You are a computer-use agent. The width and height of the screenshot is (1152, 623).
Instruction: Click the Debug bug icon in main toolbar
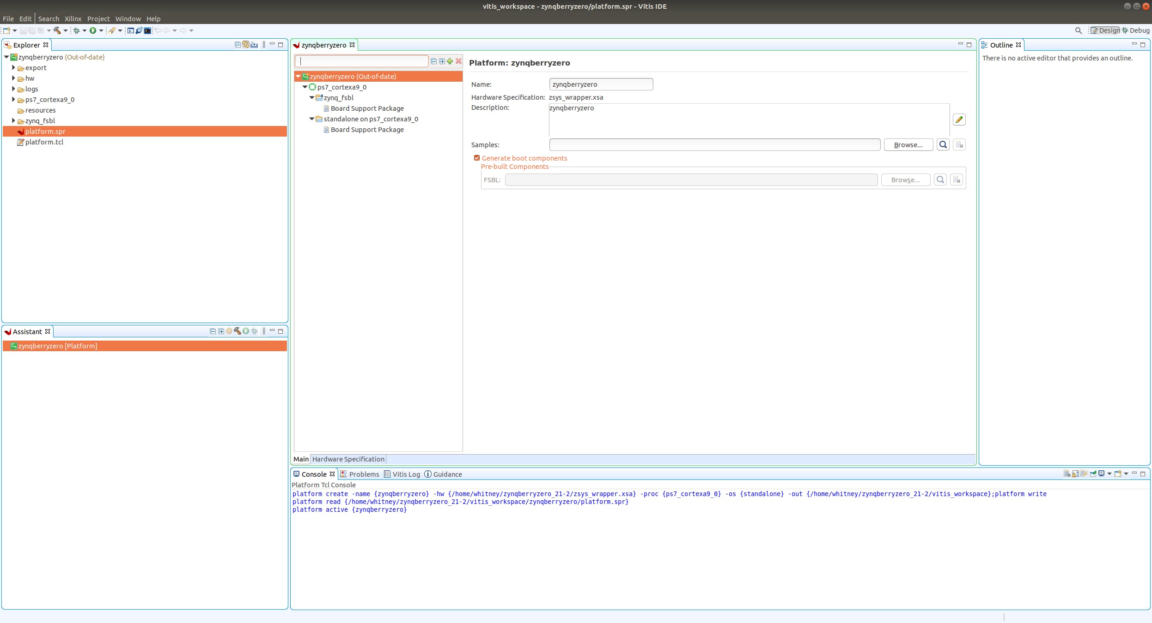point(77,30)
